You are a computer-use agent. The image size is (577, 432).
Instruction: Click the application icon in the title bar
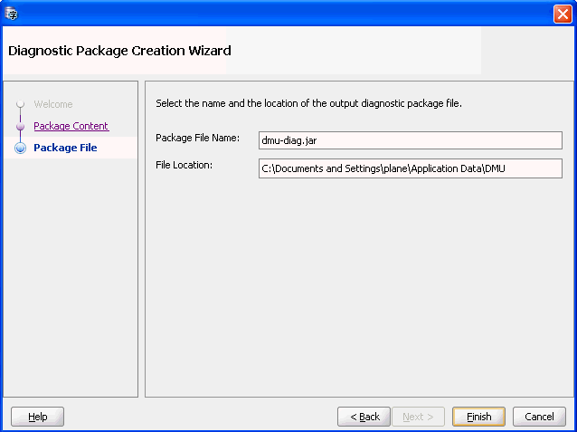point(12,14)
